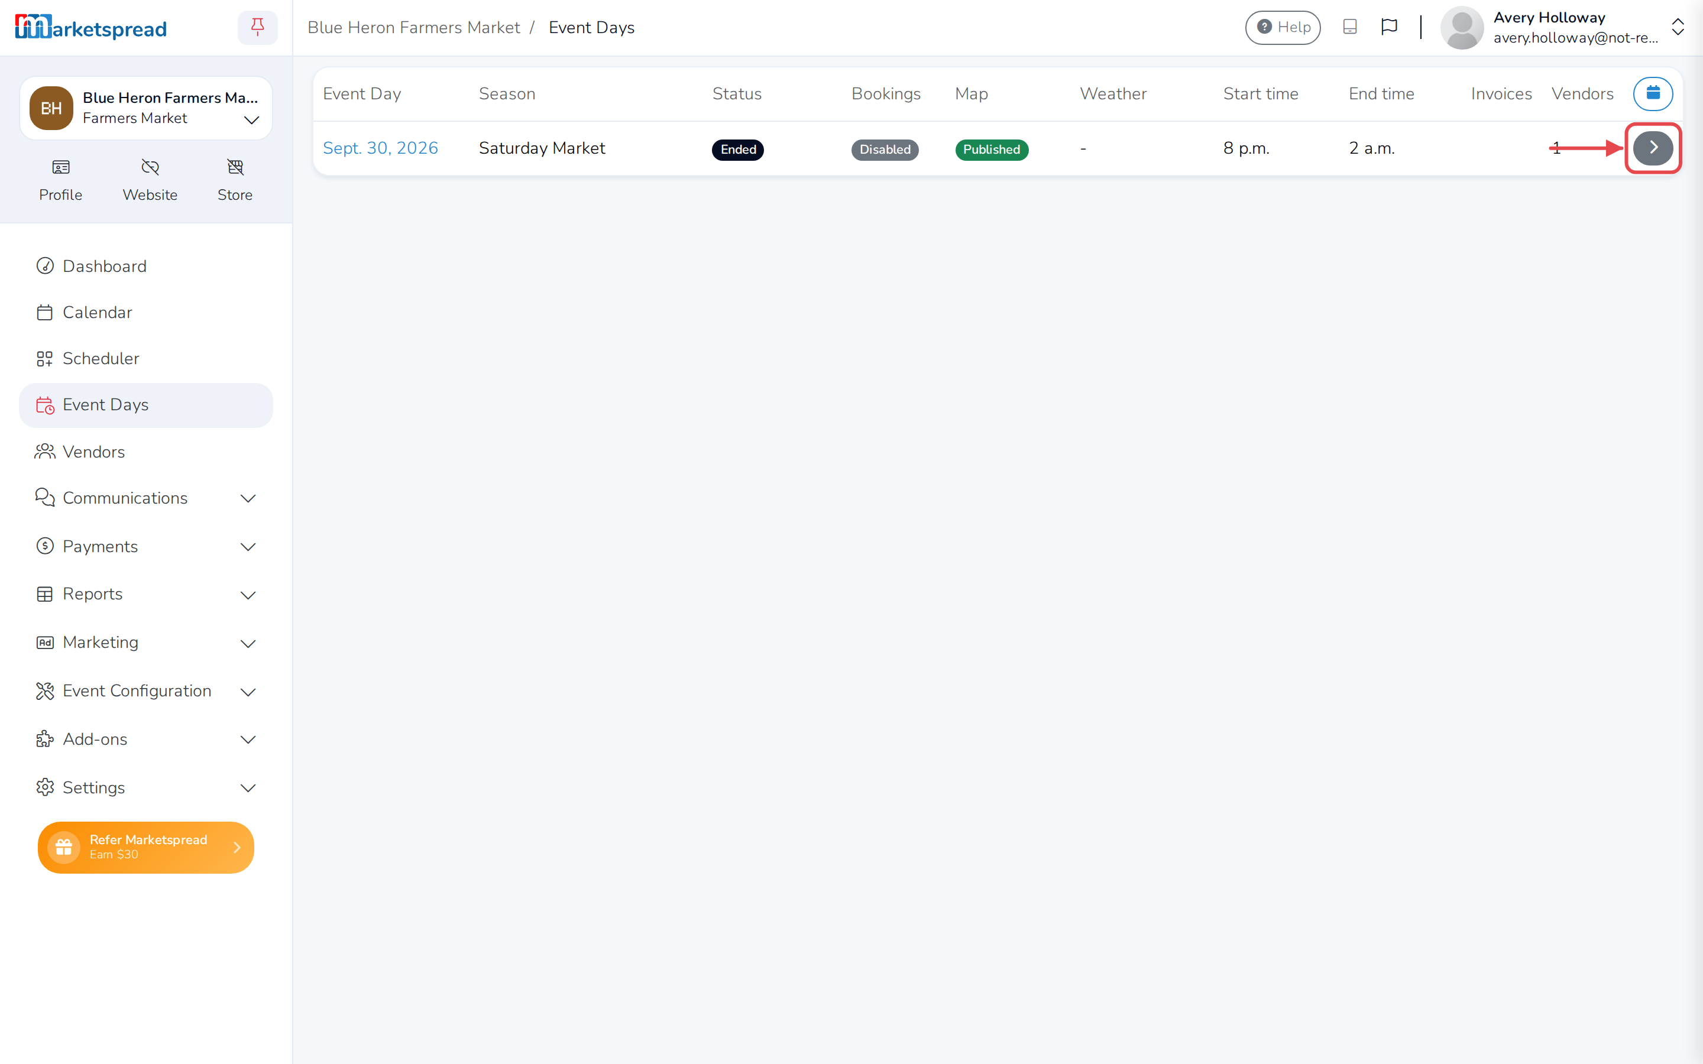Open the Website shortcut icon
1703x1064 pixels.
[x=150, y=167]
